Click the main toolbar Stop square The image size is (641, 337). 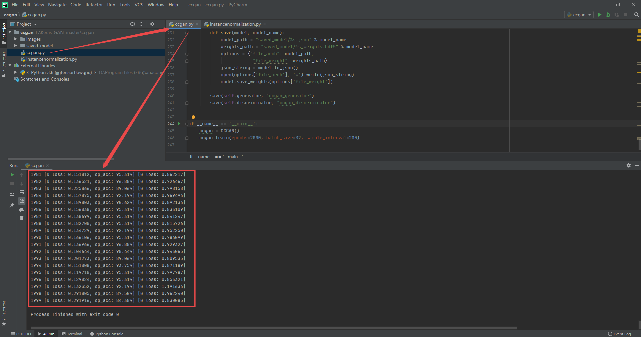tap(626, 15)
